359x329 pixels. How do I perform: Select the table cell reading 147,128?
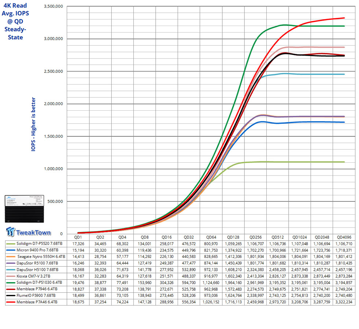tap(144, 302)
